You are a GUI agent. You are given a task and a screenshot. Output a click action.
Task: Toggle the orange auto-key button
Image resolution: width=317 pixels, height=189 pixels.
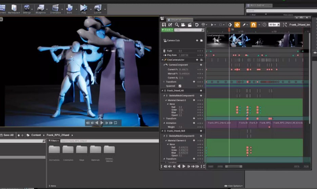pos(237,25)
